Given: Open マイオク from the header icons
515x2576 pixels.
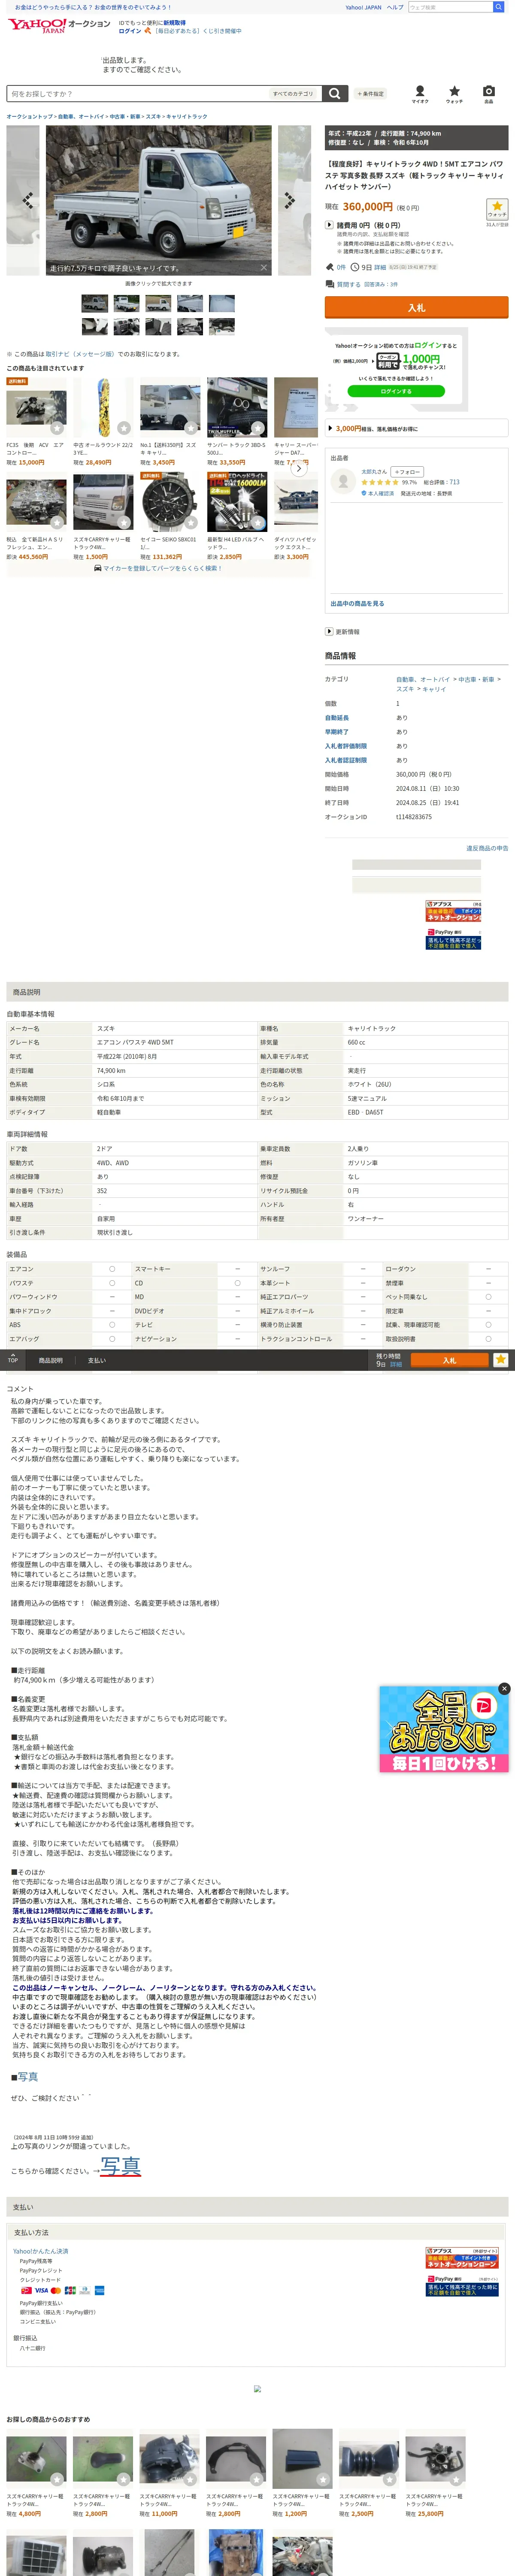Looking at the screenshot, I should (420, 93).
